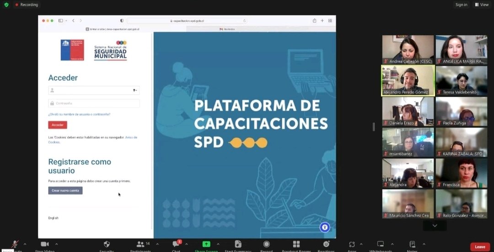Click the red Acceder button
The width and height of the screenshot is (494, 252).
coord(58,125)
